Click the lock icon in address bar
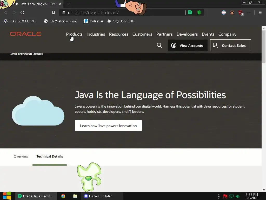 [x=64, y=12]
